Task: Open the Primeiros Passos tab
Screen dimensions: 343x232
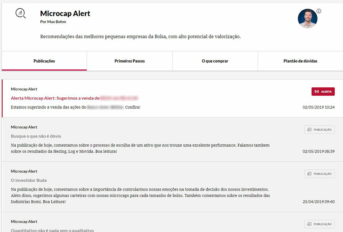Action: point(130,61)
